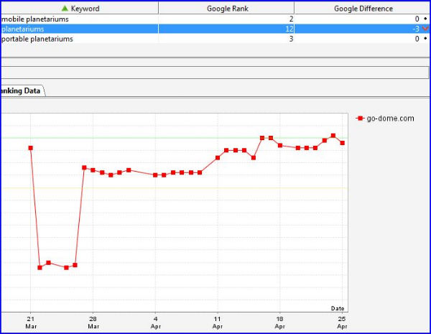Image resolution: width=431 pixels, height=334 pixels.
Task: Click the go-dome.com legend entry
Action: 385,119
